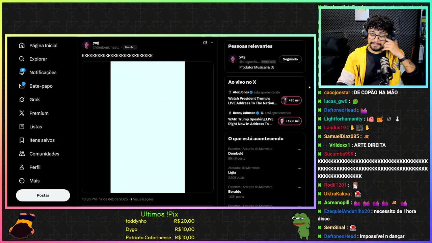Viewport: 432px width, 243px height.
Task: Select Comunidades menu entry
Action: pyautogui.click(x=44, y=154)
